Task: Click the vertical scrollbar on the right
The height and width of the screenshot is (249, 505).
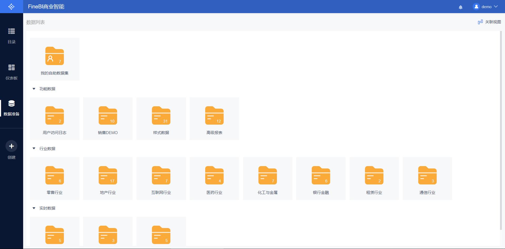Action: [501, 131]
